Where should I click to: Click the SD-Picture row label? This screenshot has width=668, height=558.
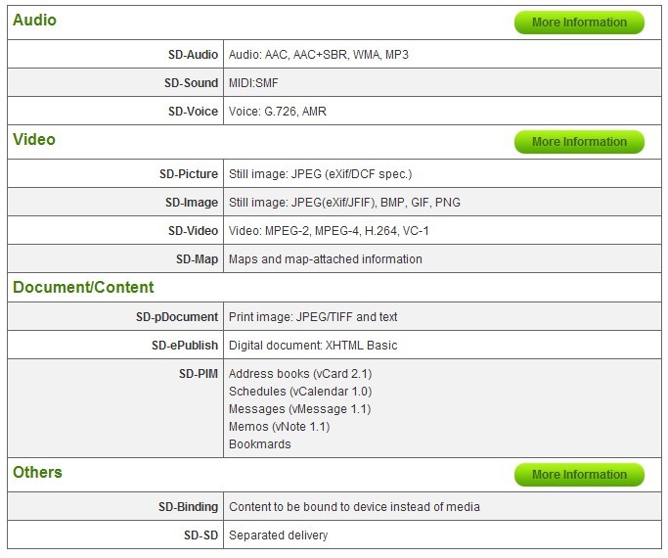(x=189, y=174)
